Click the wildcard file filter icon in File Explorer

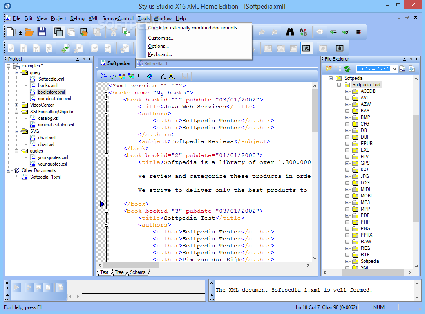coord(402,69)
